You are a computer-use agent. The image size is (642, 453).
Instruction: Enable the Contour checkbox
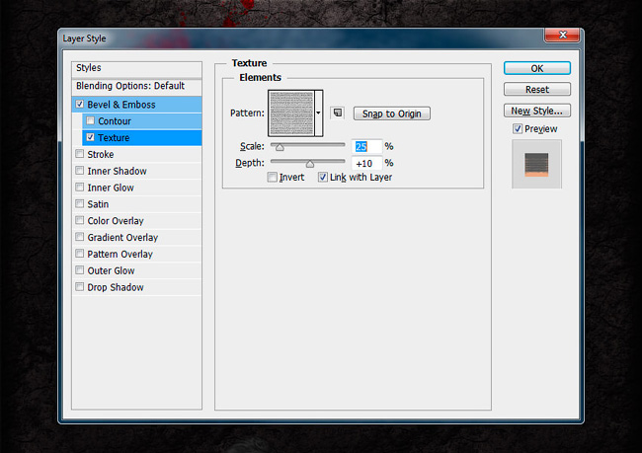[x=90, y=120]
